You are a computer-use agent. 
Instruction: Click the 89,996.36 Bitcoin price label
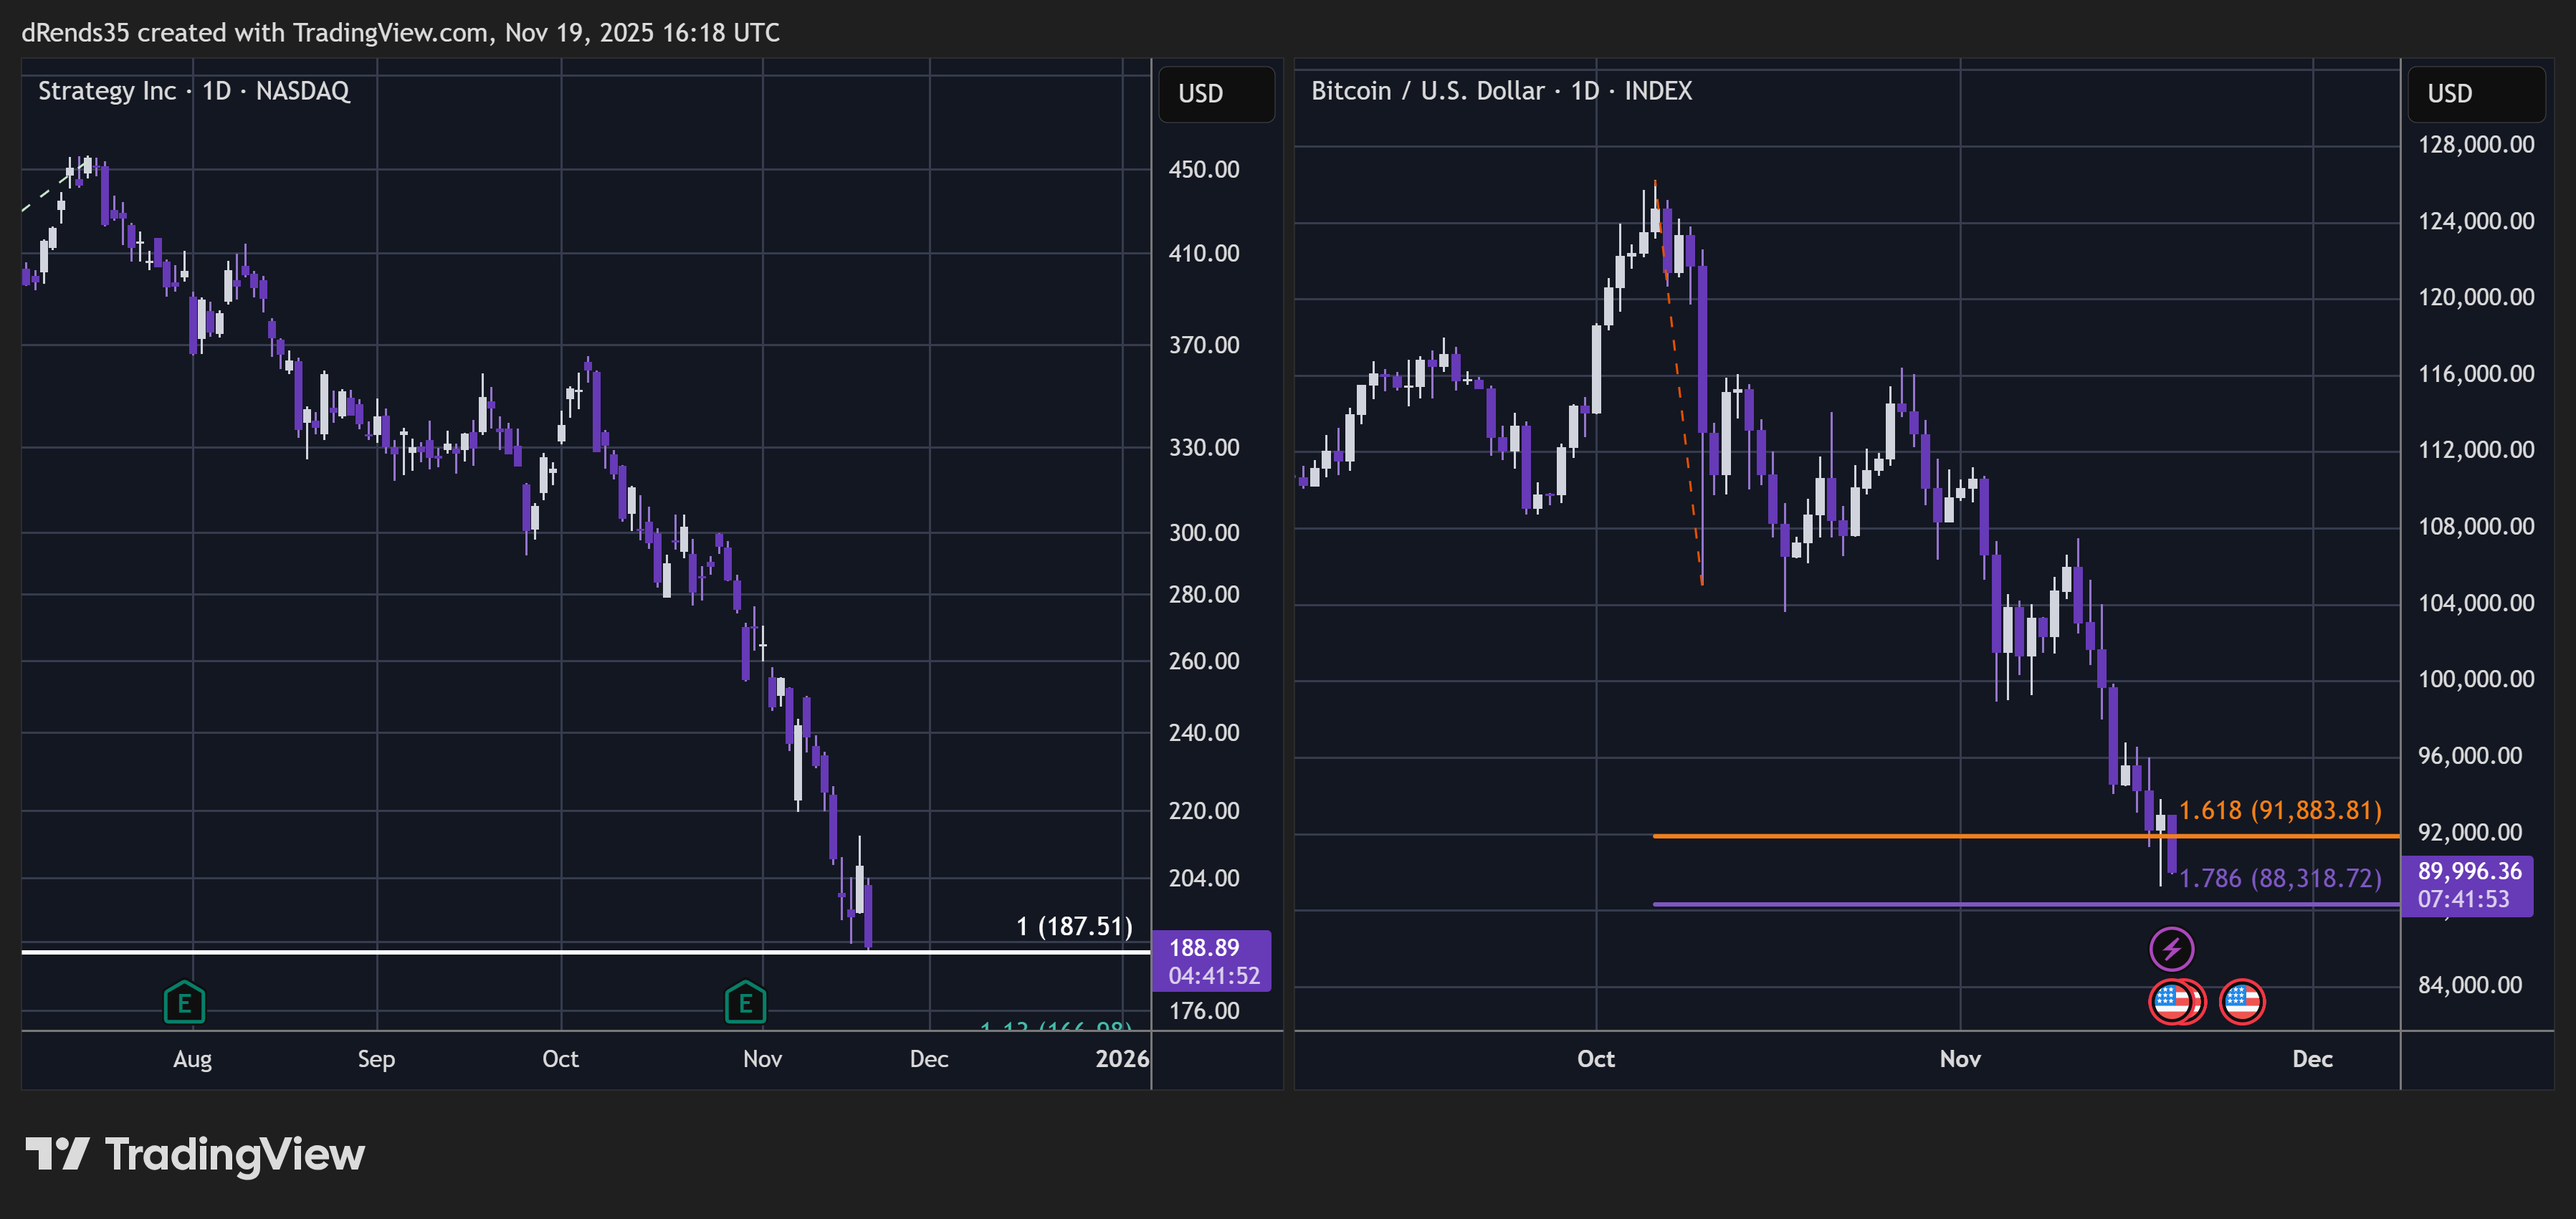[x=2467, y=885]
